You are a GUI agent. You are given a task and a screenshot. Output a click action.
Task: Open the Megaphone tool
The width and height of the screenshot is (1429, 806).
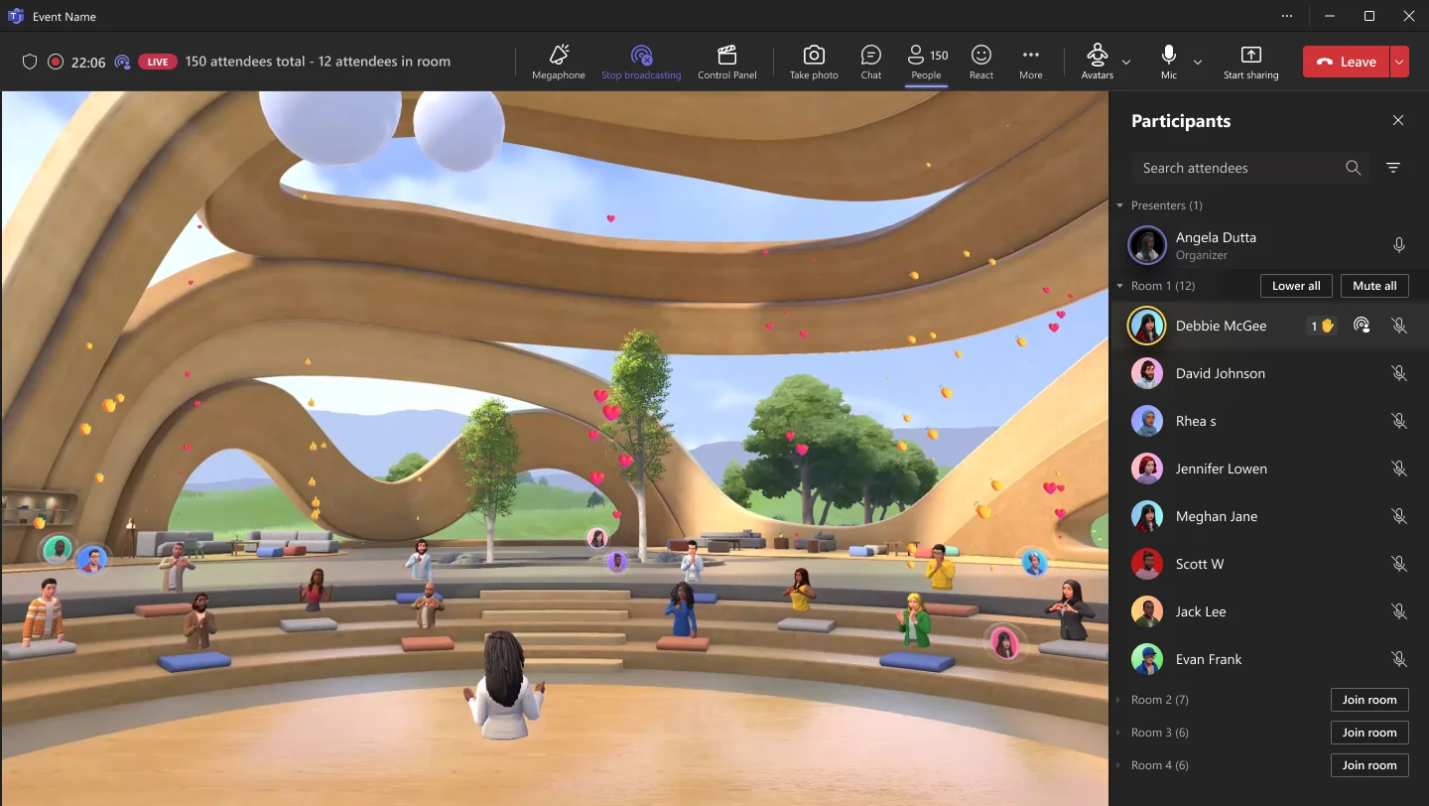559,62
